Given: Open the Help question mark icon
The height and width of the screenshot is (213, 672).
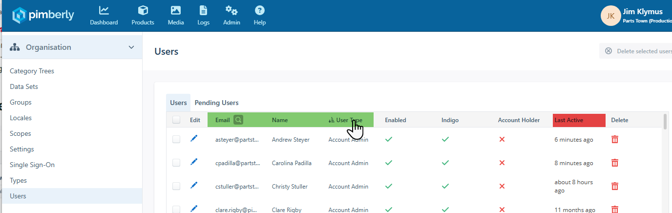Looking at the screenshot, I should (x=260, y=10).
